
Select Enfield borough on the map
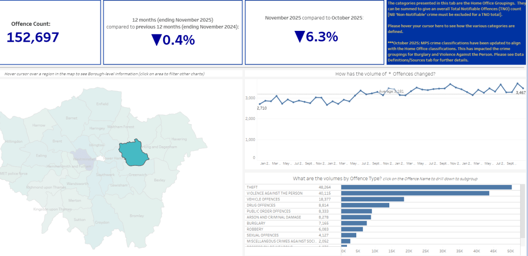point(103,104)
